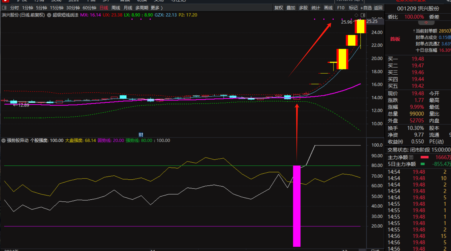Collapse the order panel with red chevron
Screen dimensions: 451x251
point(426,23)
